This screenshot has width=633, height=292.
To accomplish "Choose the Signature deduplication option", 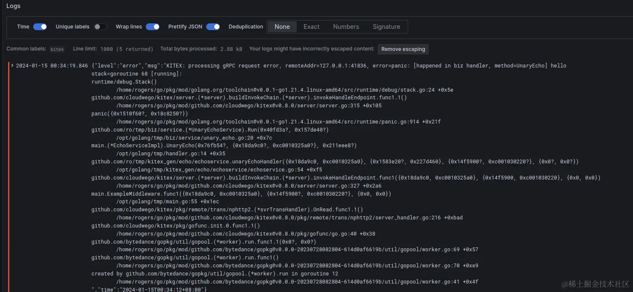I will coord(386,27).
